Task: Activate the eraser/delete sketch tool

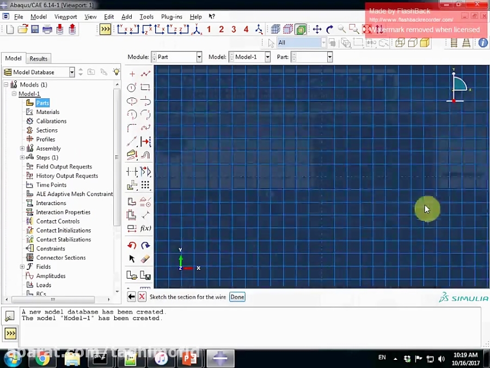Action: coord(145,259)
